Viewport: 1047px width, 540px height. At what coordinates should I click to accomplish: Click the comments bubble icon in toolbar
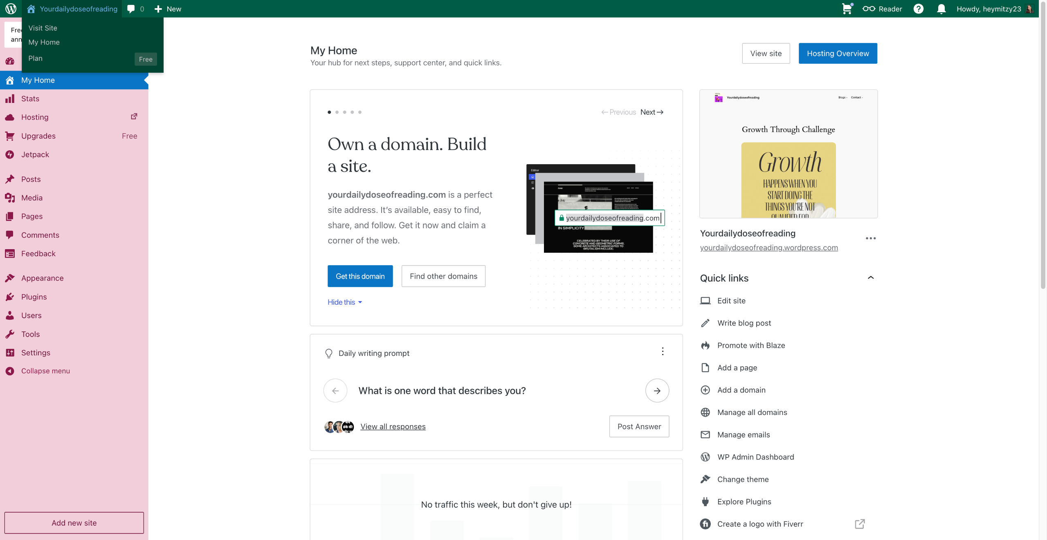[131, 9]
